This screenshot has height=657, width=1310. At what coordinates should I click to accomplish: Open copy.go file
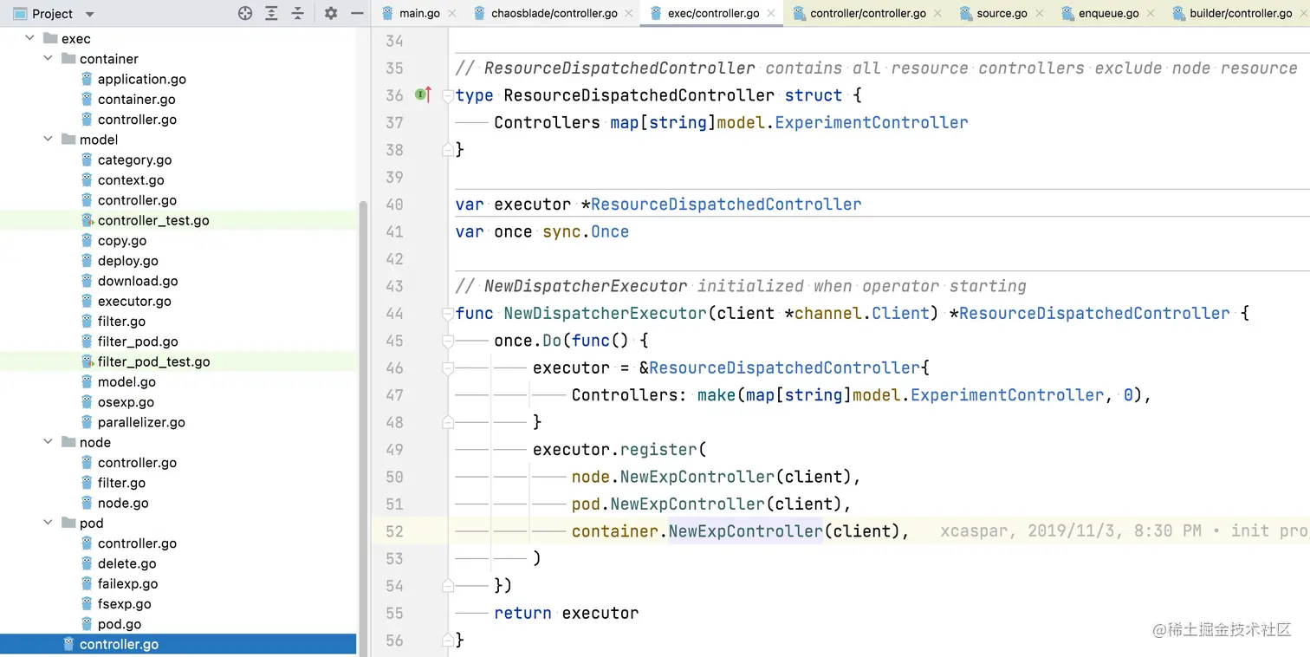(122, 240)
